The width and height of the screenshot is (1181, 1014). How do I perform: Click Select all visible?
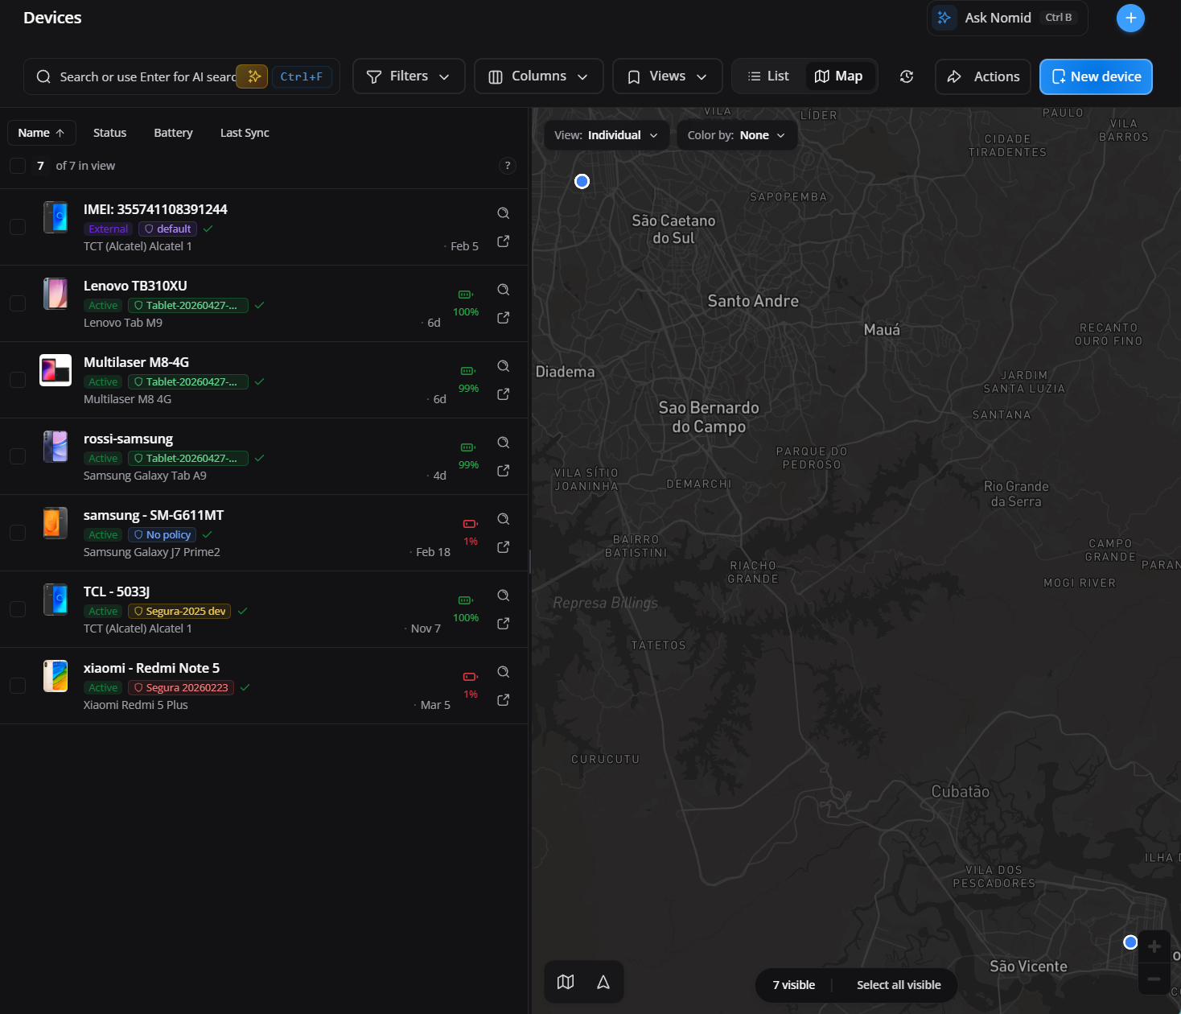tap(899, 985)
